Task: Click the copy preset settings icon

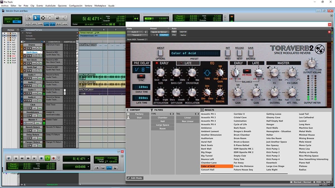Action: point(157,35)
